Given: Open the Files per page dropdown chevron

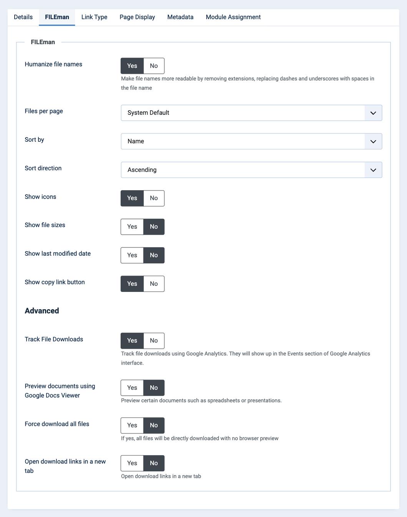Looking at the screenshot, I should [x=373, y=113].
